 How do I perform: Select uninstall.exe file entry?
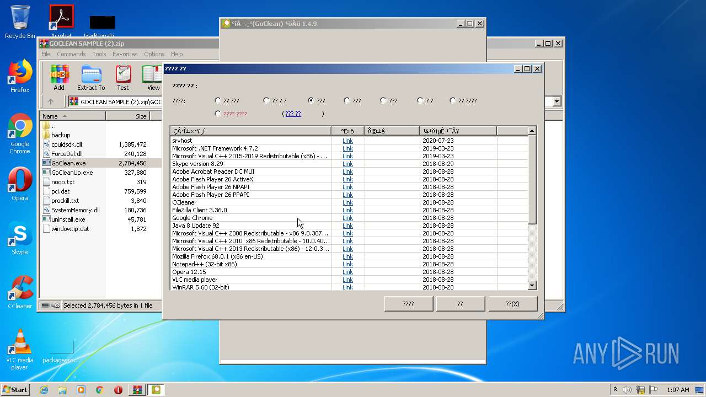[x=68, y=219]
